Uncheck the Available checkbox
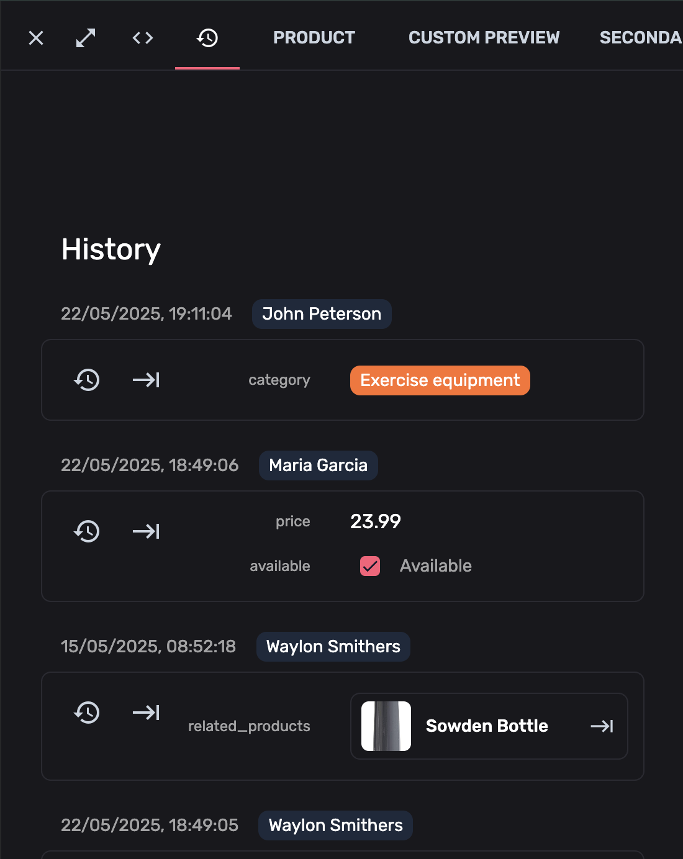Image resolution: width=683 pixels, height=859 pixels. click(x=369, y=566)
